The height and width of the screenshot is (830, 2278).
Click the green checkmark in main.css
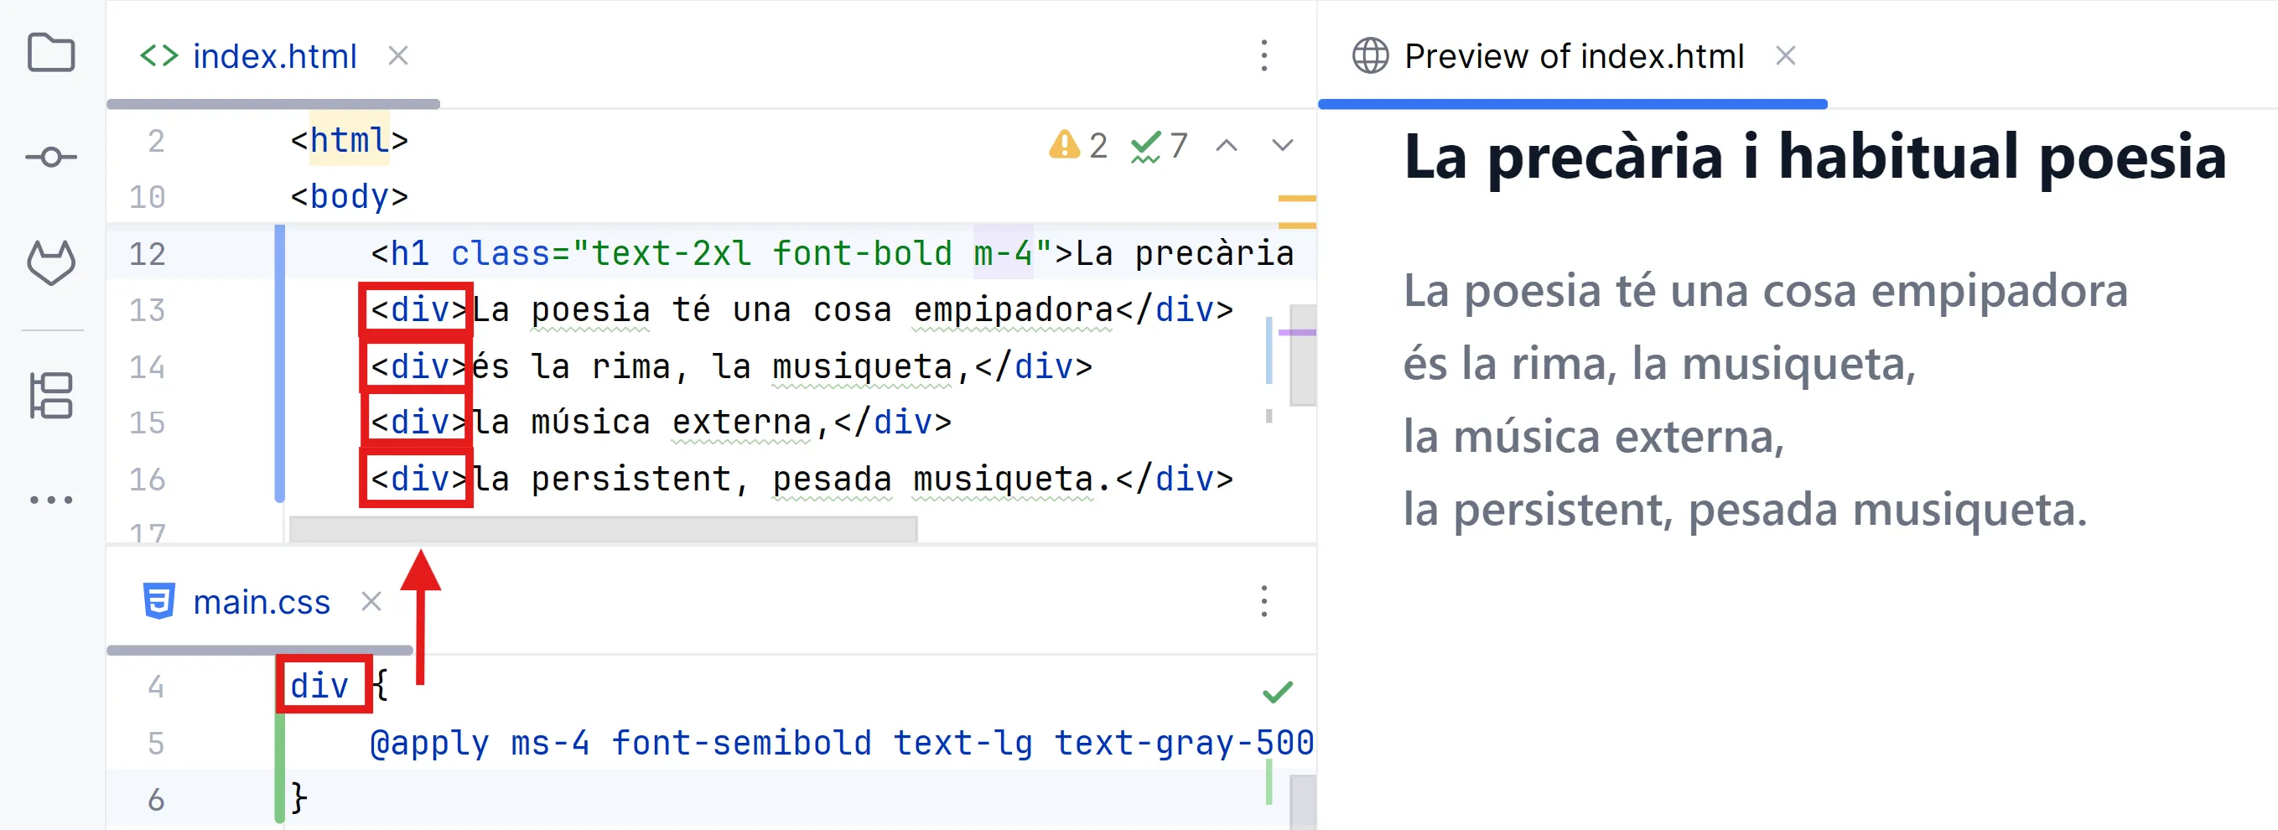[x=1277, y=691]
